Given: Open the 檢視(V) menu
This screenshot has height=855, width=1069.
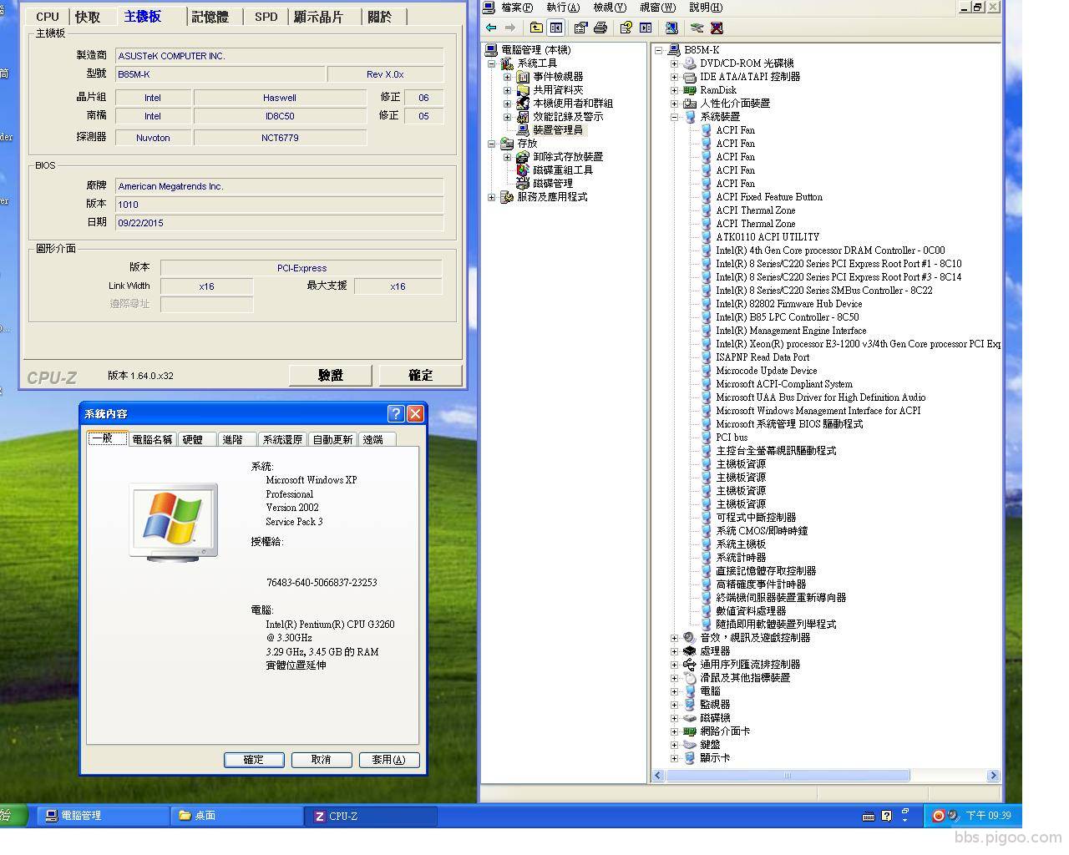Looking at the screenshot, I should tap(610, 8).
